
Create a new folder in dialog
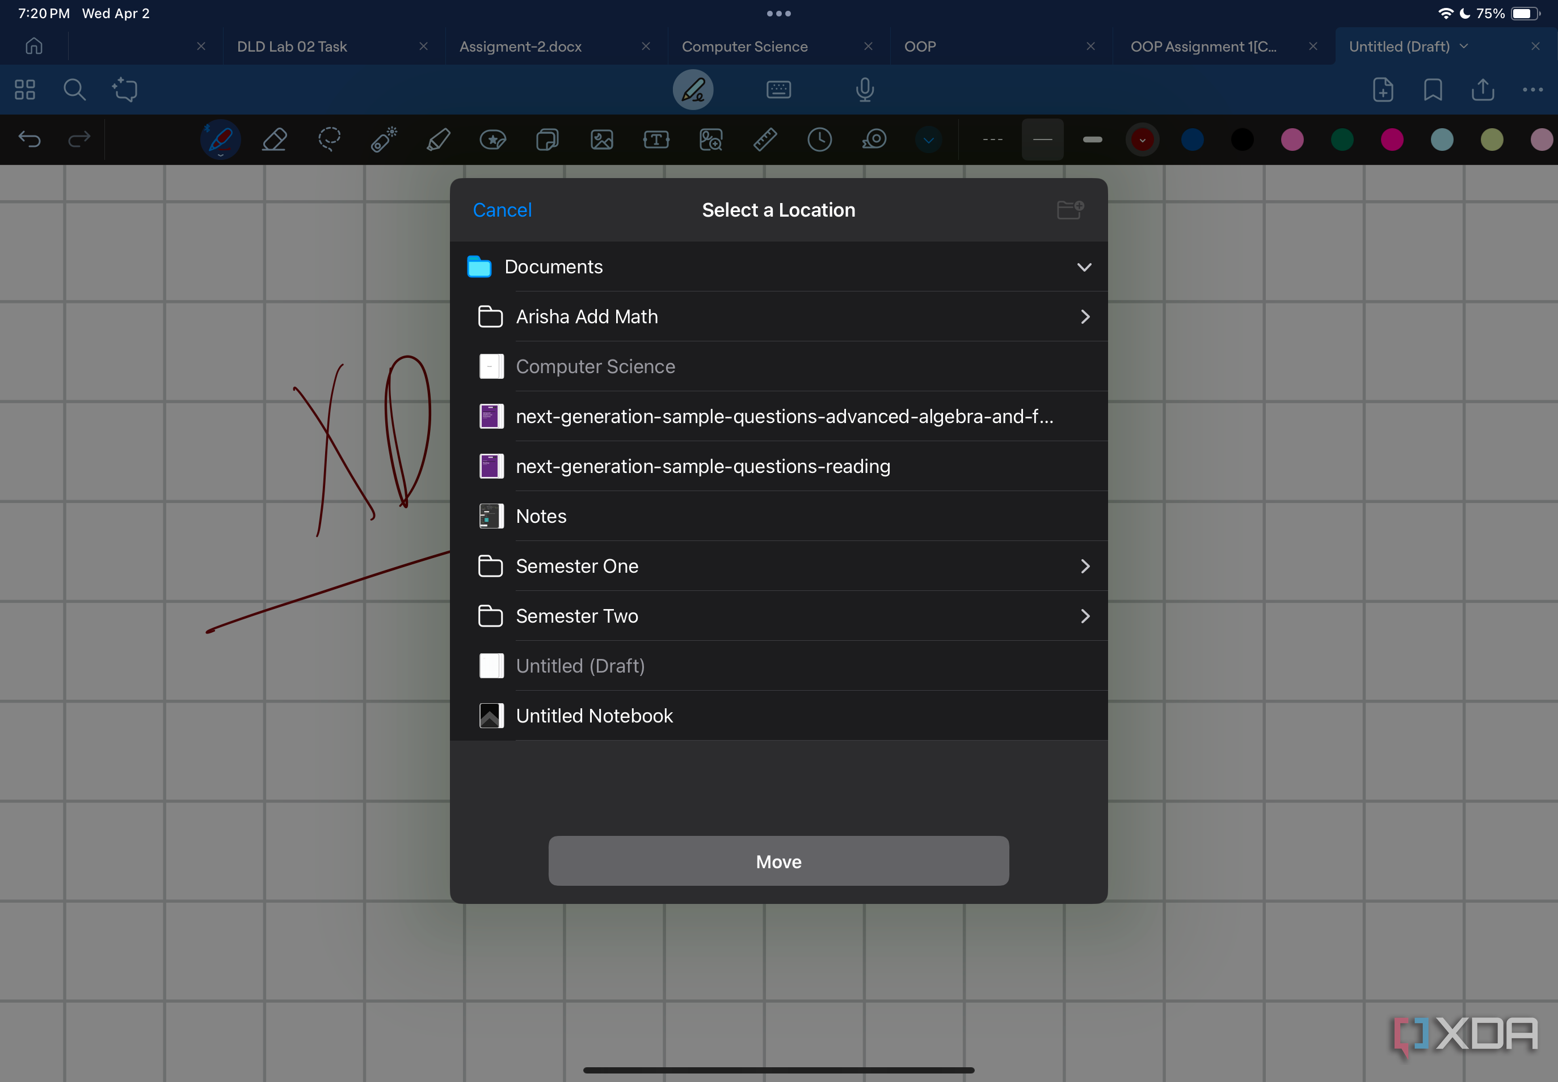coord(1070,209)
